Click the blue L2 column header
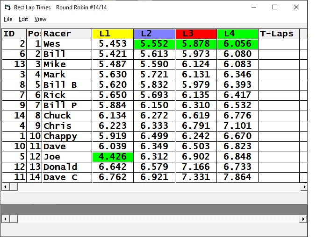 (154, 34)
